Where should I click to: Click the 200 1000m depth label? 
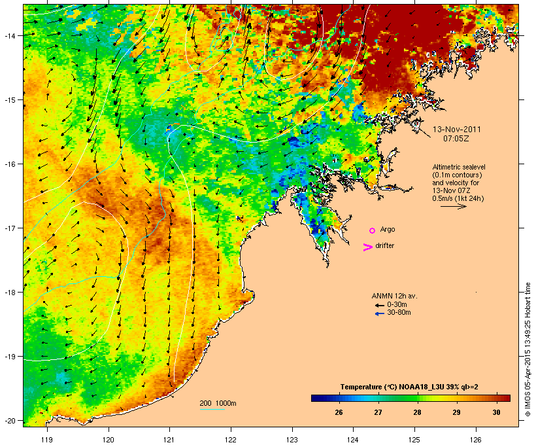coord(218,403)
